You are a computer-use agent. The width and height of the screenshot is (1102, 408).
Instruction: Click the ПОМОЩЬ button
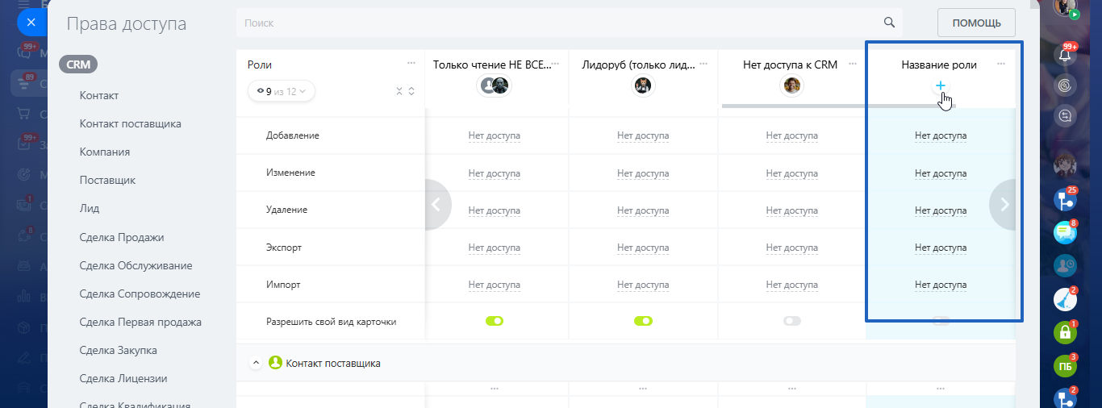pyautogui.click(x=976, y=23)
